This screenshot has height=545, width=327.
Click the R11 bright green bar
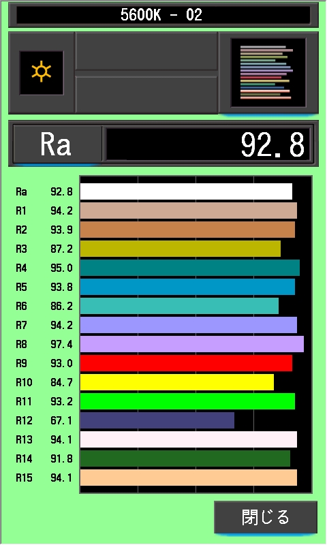(187, 401)
